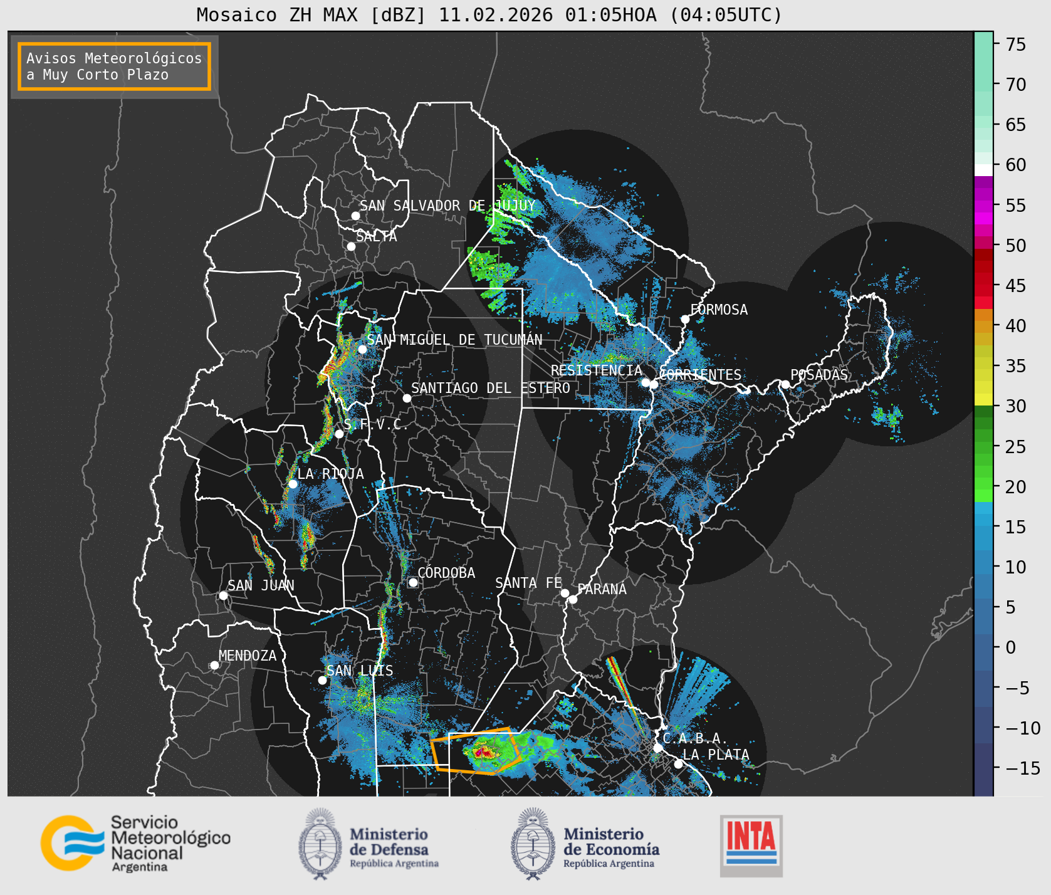The height and width of the screenshot is (895, 1051).
Task: Click the yellow 30 dBZ band on the color bar
Action: 983,399
